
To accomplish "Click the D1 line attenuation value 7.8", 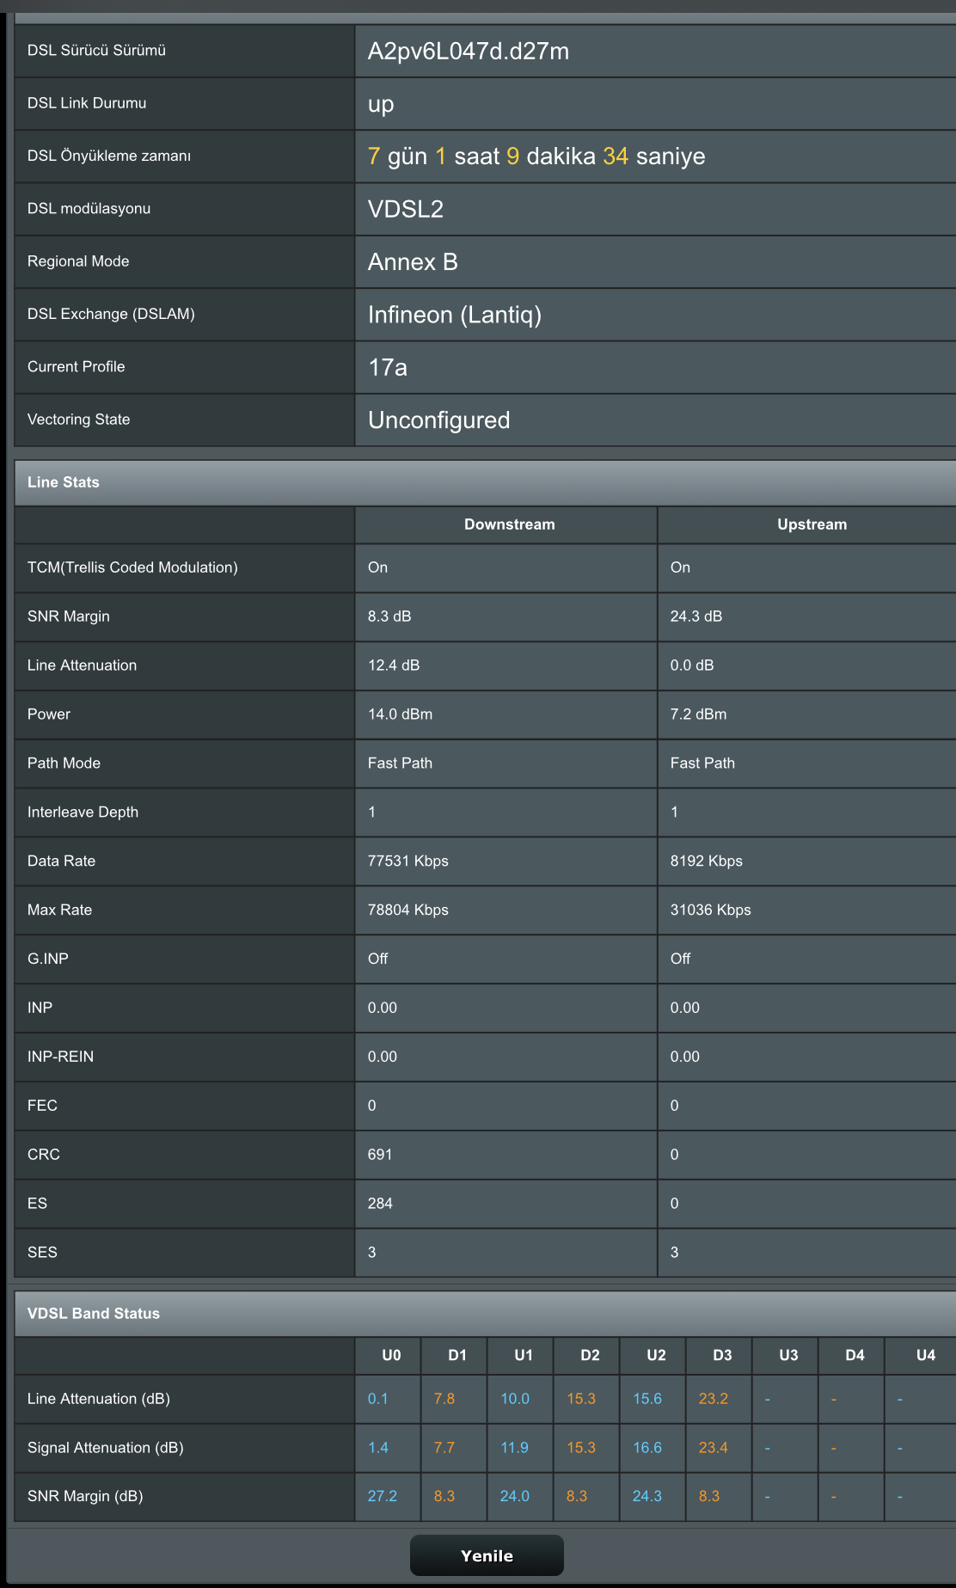I will click(x=444, y=1399).
